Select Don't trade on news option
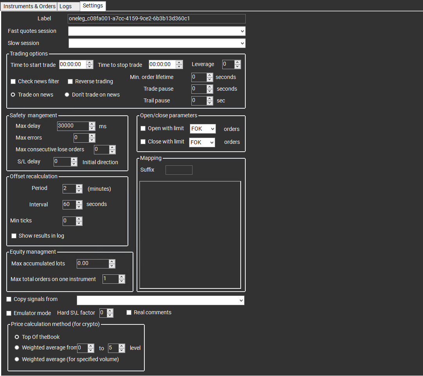This screenshot has height=376, width=423. (67, 95)
